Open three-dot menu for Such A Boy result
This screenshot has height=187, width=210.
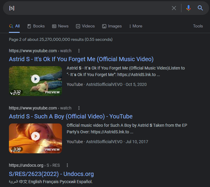[79, 108]
